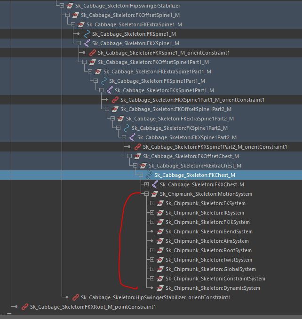The image size is (302, 319).
Task: Click the constraint icon of HipSwingerStabilizer_orientConstraint1
Action: coord(75,297)
